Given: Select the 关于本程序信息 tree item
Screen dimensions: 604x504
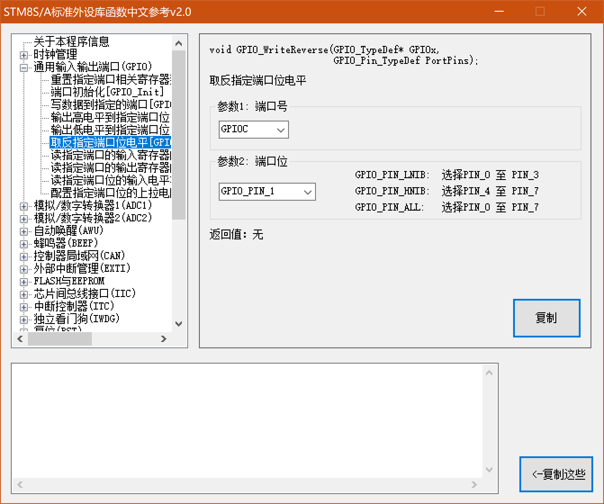Looking at the screenshot, I should tap(72, 42).
